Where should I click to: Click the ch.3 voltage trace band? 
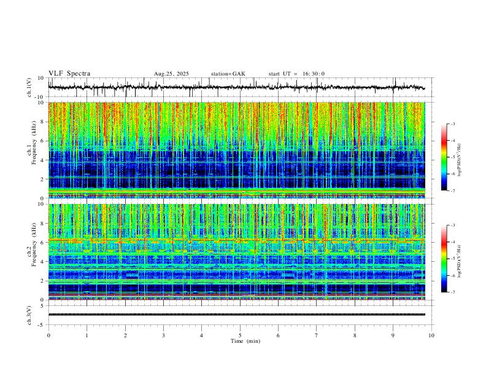pyautogui.click(x=237, y=315)
